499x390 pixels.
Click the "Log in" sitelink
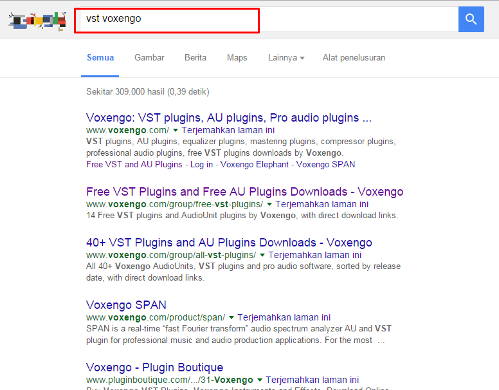(201, 164)
